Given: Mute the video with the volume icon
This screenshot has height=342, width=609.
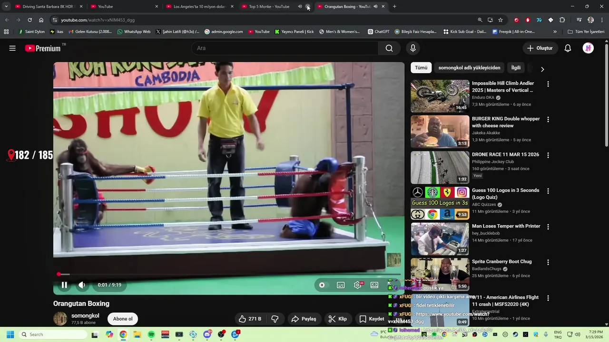Looking at the screenshot, I should tap(82, 285).
